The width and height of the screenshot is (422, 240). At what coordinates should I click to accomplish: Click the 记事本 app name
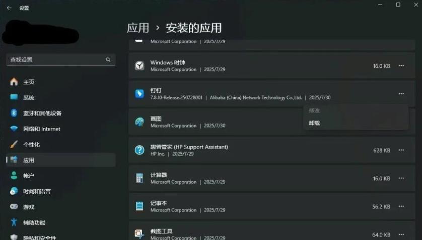[159, 203]
